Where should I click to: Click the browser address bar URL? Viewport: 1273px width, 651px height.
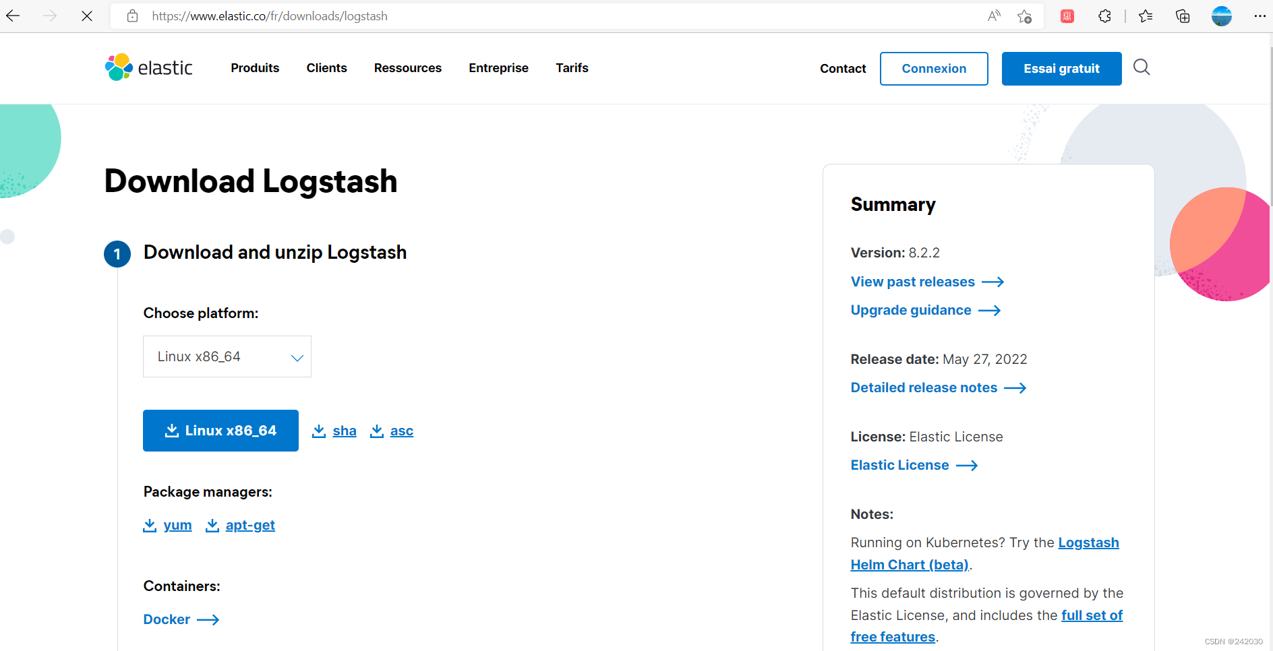point(270,16)
